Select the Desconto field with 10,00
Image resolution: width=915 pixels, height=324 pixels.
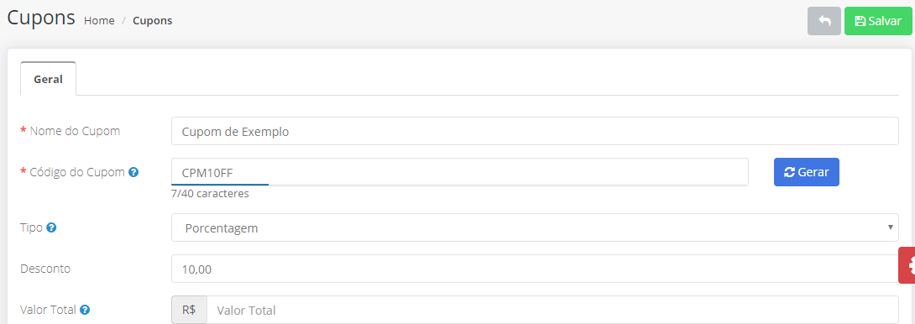tap(535, 269)
